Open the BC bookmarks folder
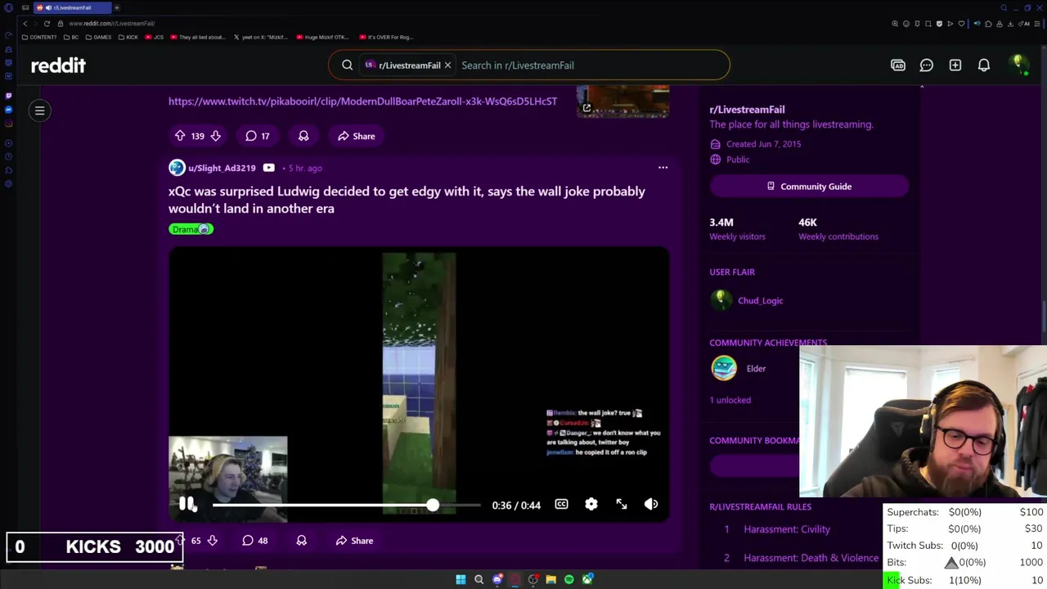The height and width of the screenshot is (589, 1047). click(71, 37)
